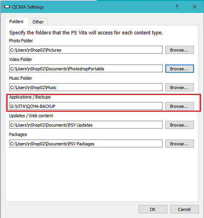Screen dimensions: 204x218
Task: Click the G:\VITA\QCMA-BACKUP path field
Action: click(x=86, y=106)
